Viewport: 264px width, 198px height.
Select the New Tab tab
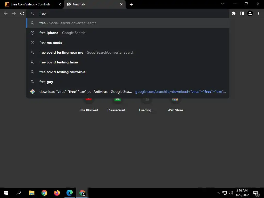click(x=95, y=4)
